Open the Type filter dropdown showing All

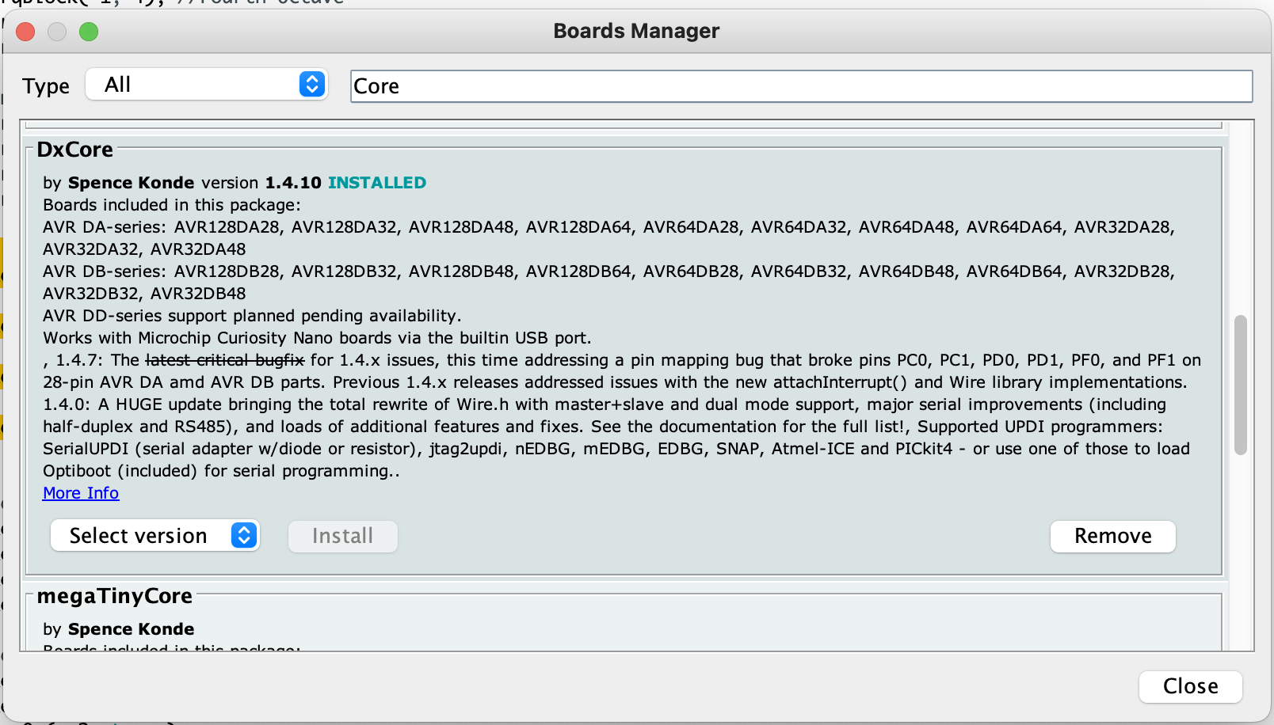coord(204,85)
